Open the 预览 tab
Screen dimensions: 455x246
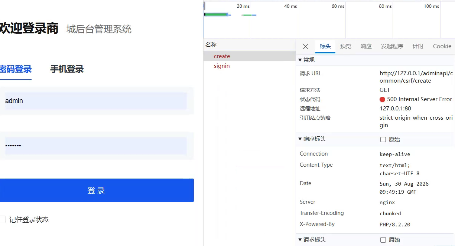pos(345,46)
